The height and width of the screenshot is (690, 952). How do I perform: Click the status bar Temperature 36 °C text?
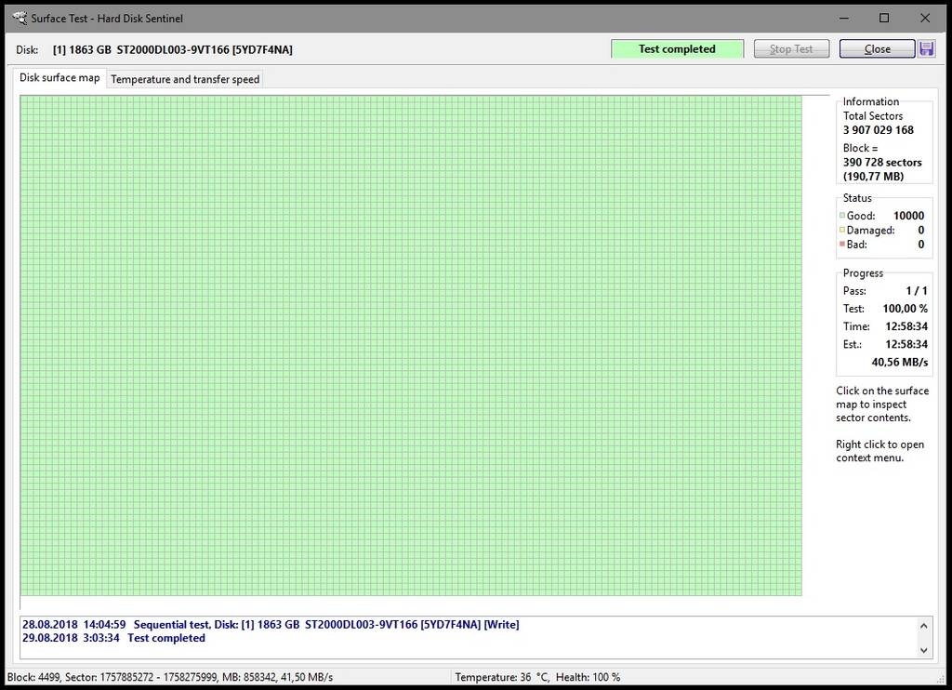tap(502, 677)
